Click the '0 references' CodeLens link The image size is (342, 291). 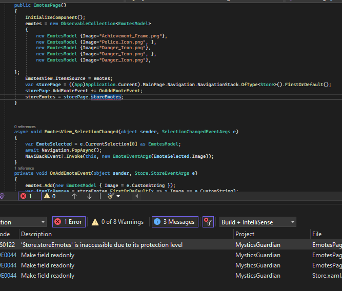(25, 127)
